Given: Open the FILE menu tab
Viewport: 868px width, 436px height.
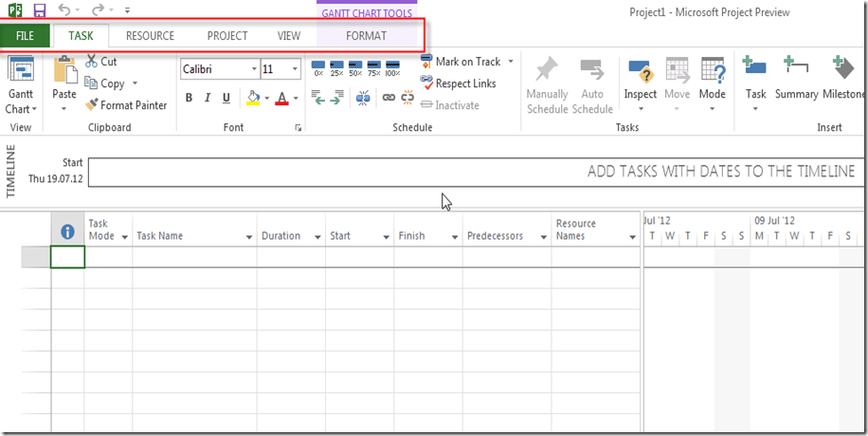Looking at the screenshot, I should pos(25,36).
